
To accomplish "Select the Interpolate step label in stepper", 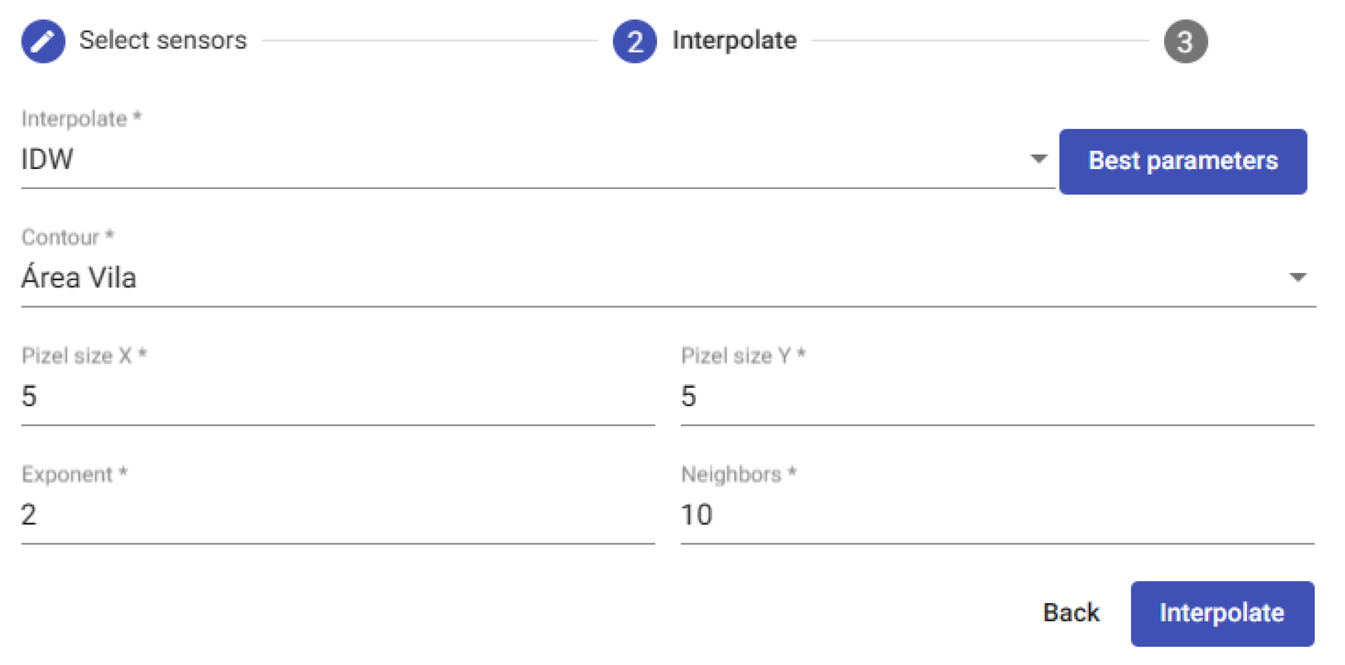I will [x=734, y=41].
